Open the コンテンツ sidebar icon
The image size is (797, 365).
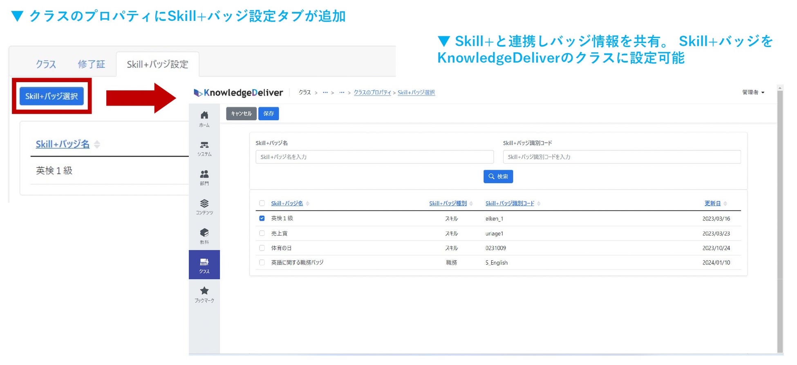coord(204,207)
